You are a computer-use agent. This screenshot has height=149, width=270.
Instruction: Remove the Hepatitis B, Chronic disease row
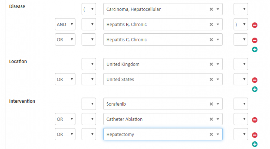(255, 25)
